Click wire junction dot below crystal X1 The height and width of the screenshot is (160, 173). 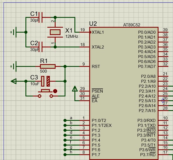pos(55,47)
